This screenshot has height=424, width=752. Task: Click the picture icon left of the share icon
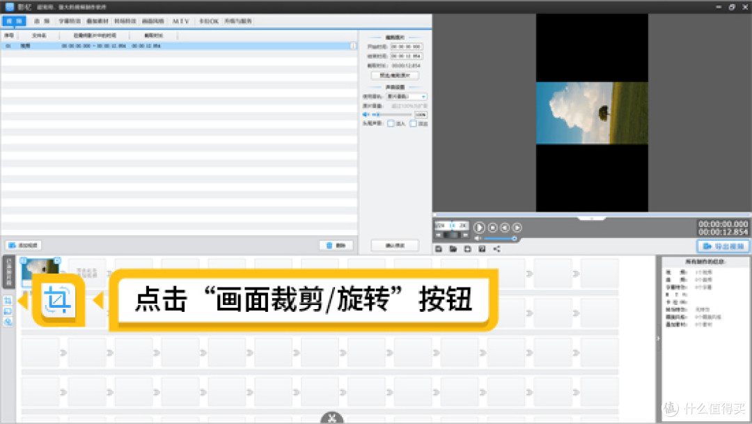[482, 249]
